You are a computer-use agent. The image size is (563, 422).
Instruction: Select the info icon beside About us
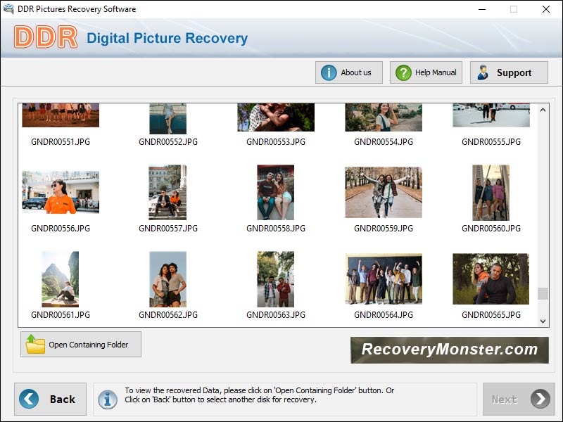(329, 72)
